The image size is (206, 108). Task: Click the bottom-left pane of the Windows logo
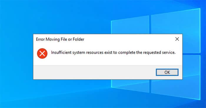[x=130, y=86]
